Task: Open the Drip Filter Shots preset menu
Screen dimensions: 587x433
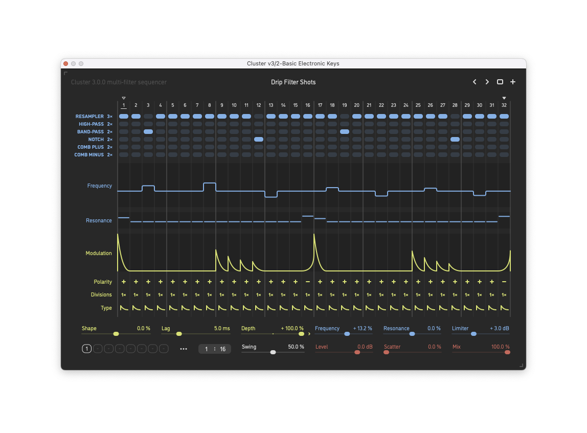Action: click(x=293, y=82)
